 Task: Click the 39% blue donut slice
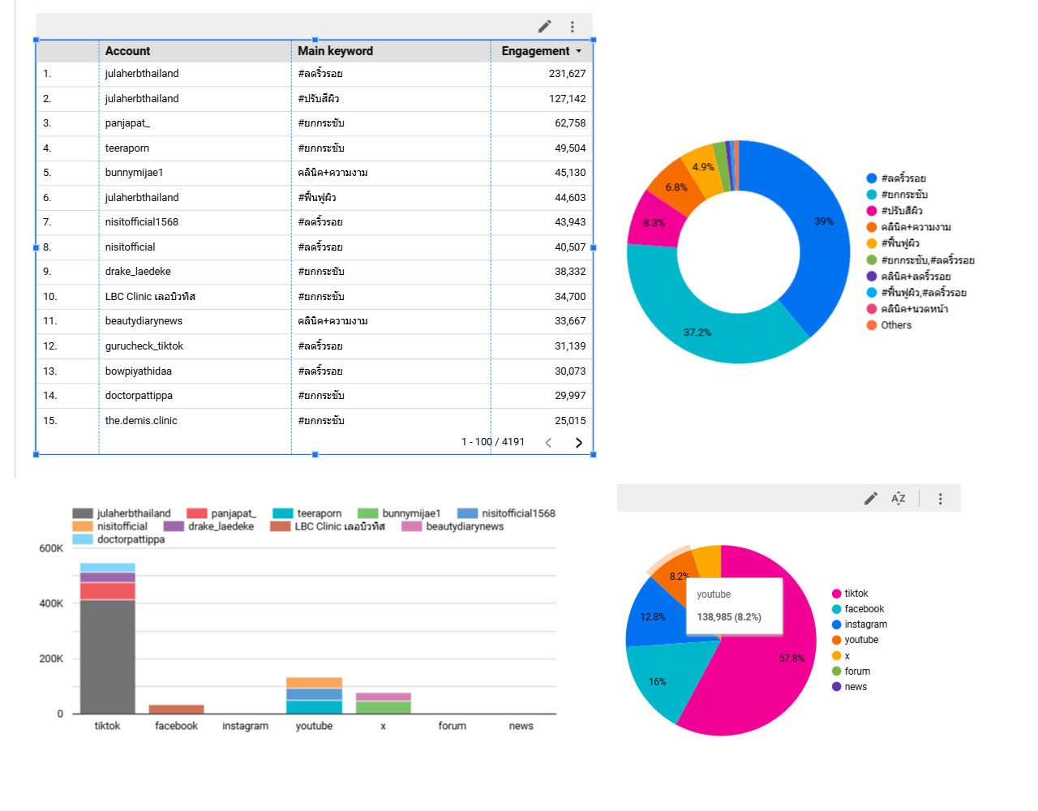(x=815, y=235)
